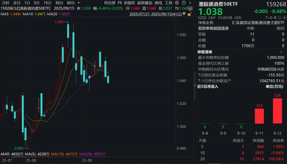Viewport: 287px width, 164px height.
Task: Click the pencil note icon beside T+0
Action: (x=275, y=18)
